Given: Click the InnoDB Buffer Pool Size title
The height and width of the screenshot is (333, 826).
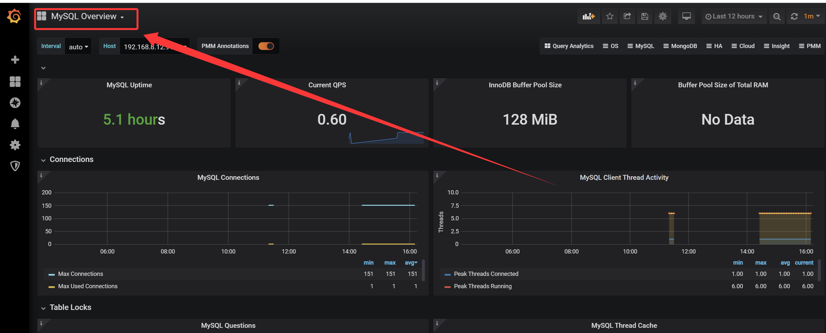Looking at the screenshot, I should pos(525,85).
